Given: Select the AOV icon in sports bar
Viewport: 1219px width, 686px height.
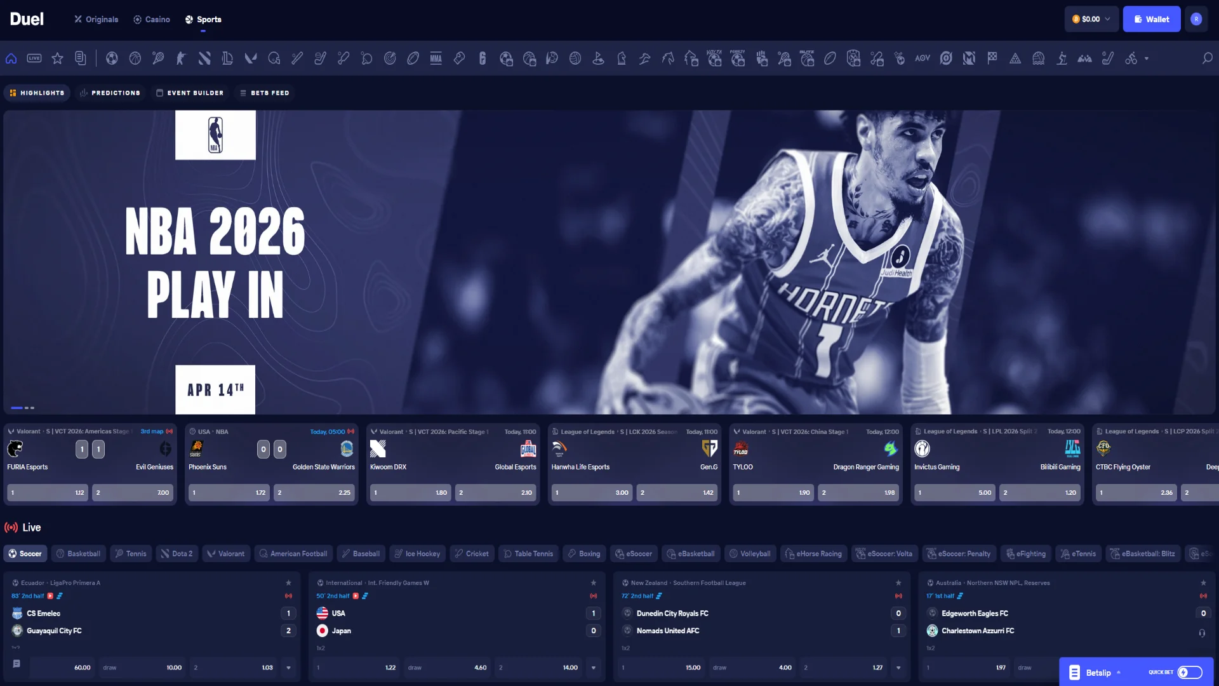Looking at the screenshot, I should [923, 58].
